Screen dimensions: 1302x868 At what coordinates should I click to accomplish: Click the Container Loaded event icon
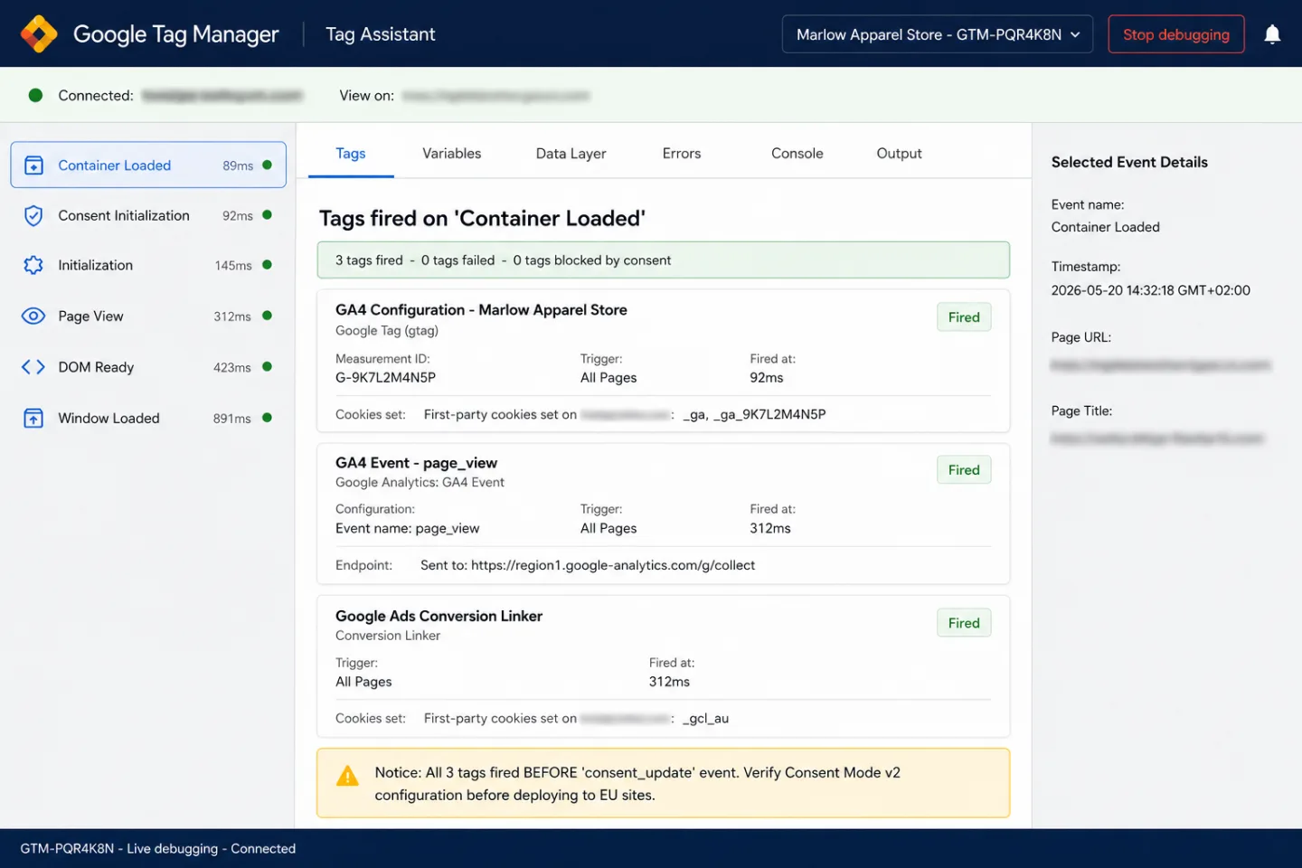click(x=33, y=165)
